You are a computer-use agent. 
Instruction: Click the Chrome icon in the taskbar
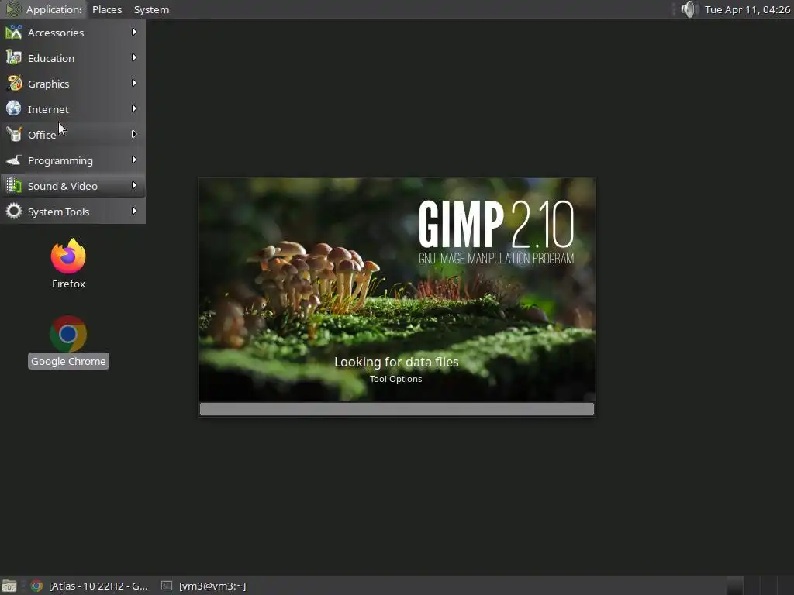[36, 586]
